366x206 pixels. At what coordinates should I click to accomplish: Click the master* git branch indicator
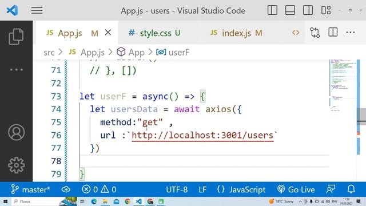pyautogui.click(x=30, y=189)
